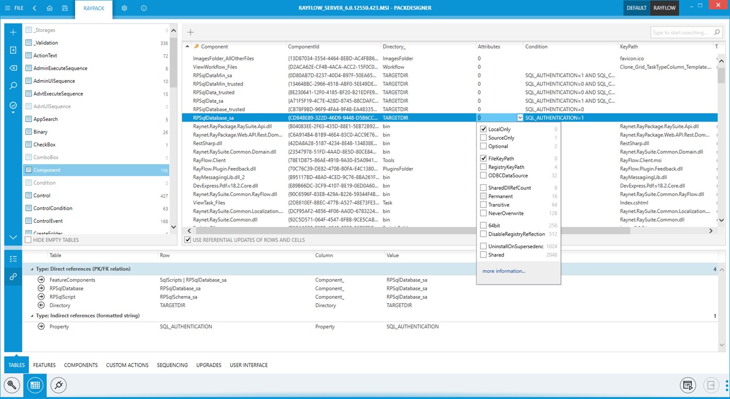The image size is (730, 399).
Task: Switch to the SEQUENCING tab
Action: (172, 365)
